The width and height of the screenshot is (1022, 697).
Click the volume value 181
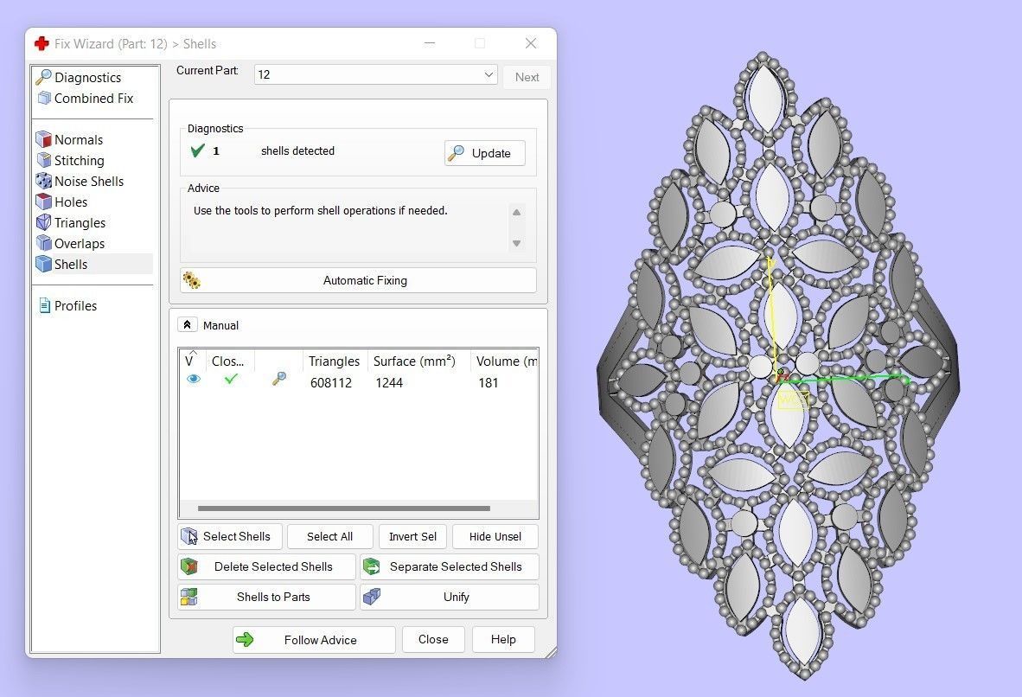pos(489,383)
